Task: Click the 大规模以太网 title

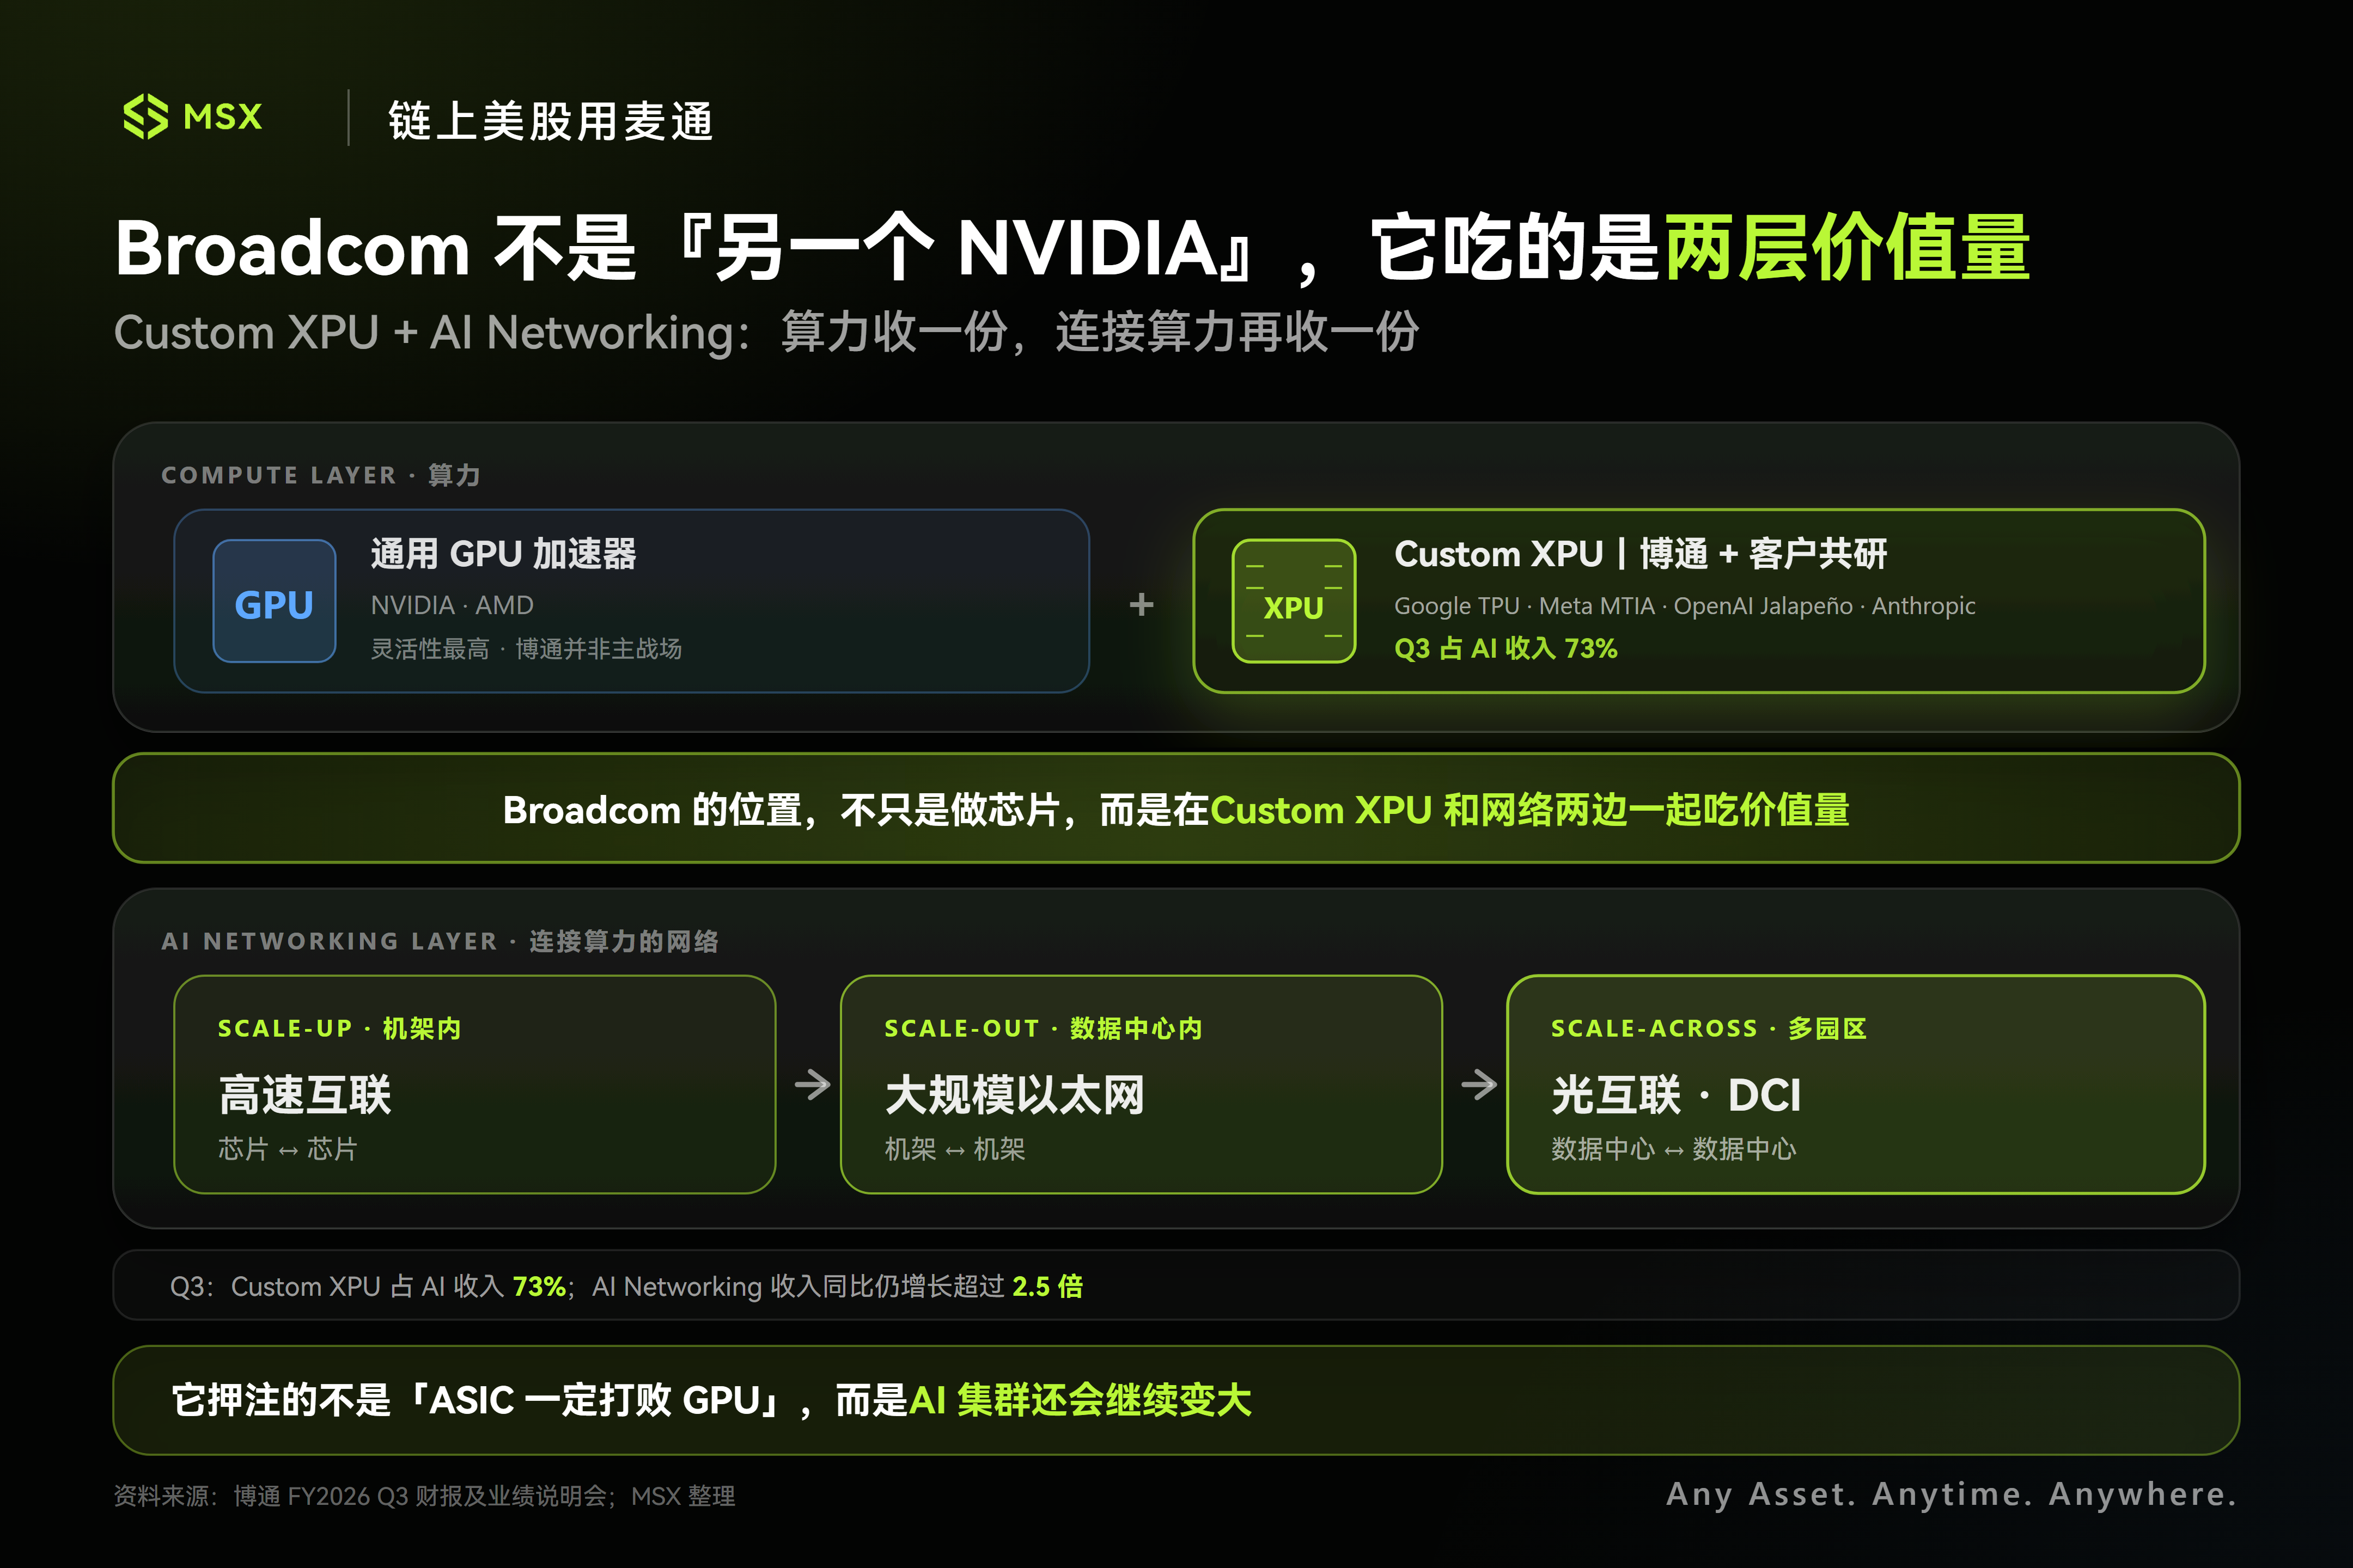Action: (1014, 1095)
